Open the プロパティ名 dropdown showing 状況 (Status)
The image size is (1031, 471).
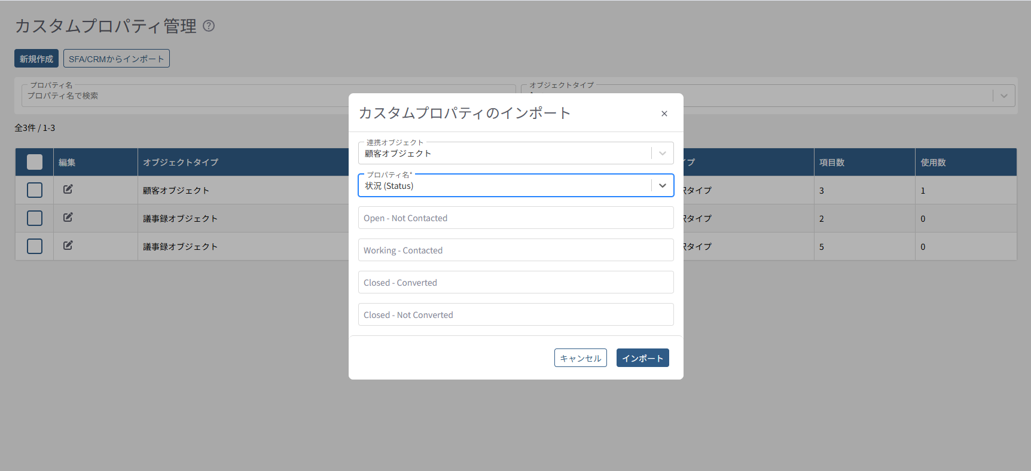[x=662, y=186]
